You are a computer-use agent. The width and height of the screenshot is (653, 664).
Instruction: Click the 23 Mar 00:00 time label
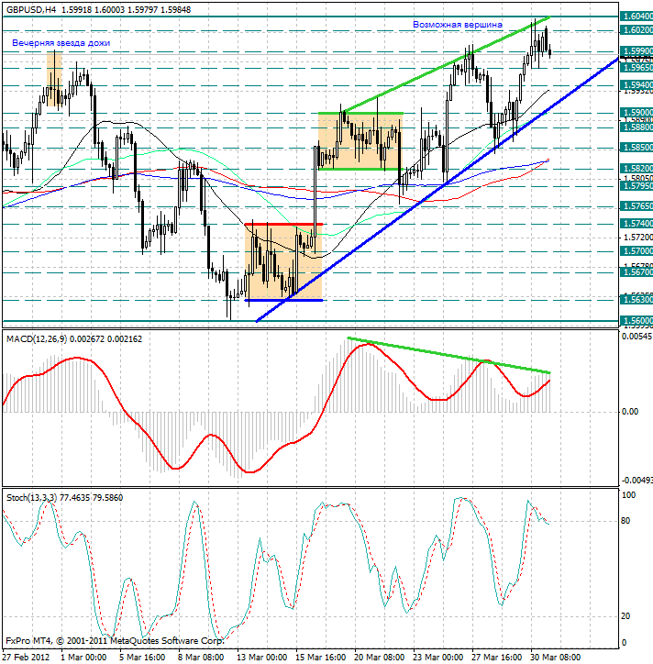point(438,658)
